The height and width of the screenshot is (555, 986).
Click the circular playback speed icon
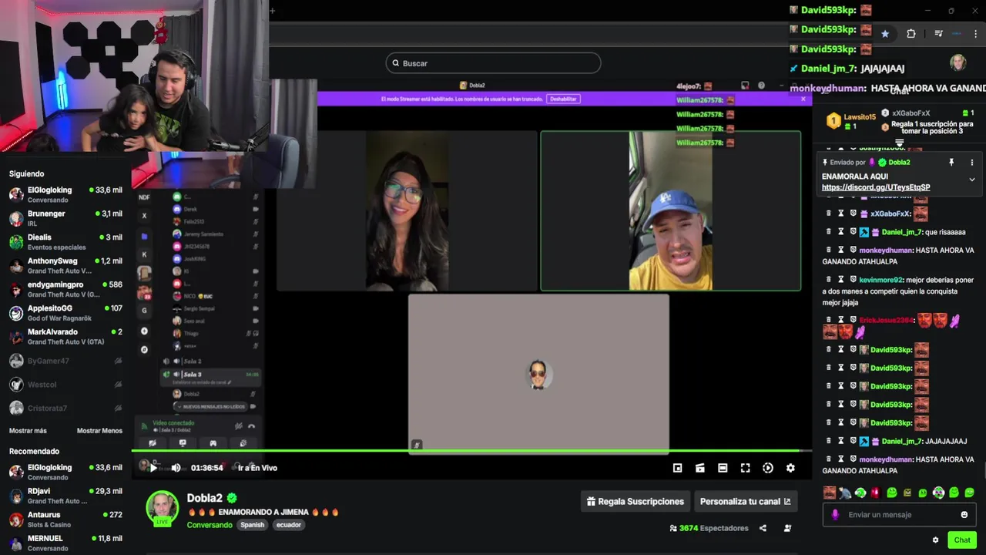click(768, 468)
